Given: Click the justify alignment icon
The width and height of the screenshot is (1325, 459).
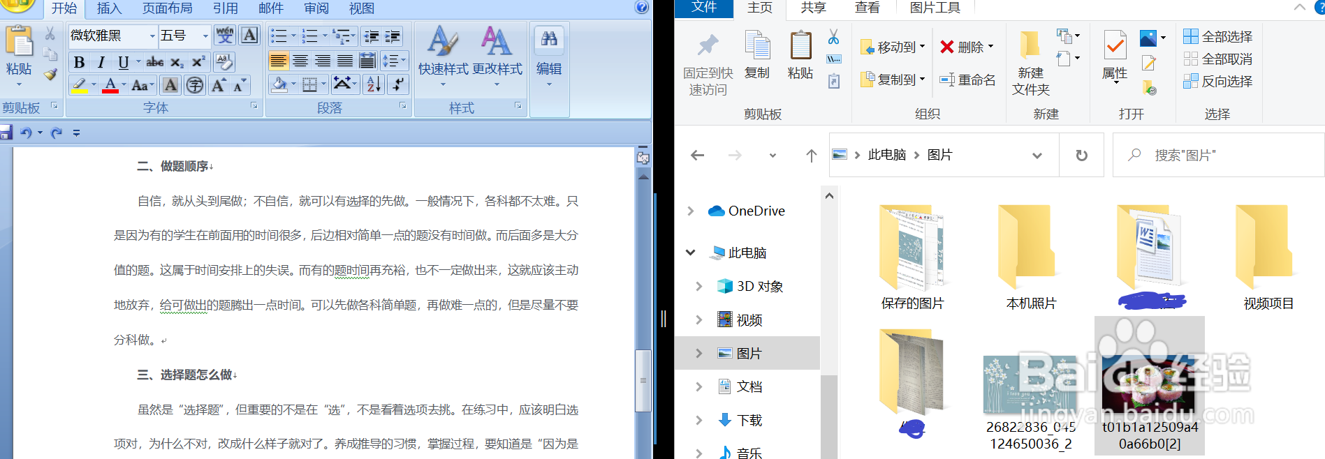Looking at the screenshot, I should [x=345, y=61].
